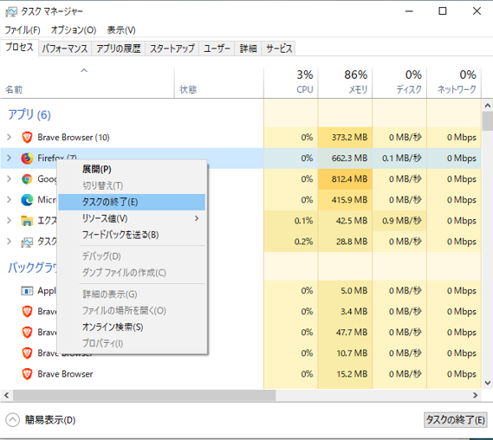
Task: Click the 662.3 MB memory cell
Action: (345, 159)
